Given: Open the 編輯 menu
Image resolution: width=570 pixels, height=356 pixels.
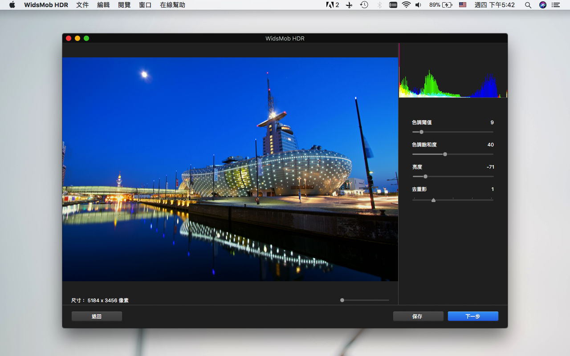Looking at the screenshot, I should pos(103,5).
